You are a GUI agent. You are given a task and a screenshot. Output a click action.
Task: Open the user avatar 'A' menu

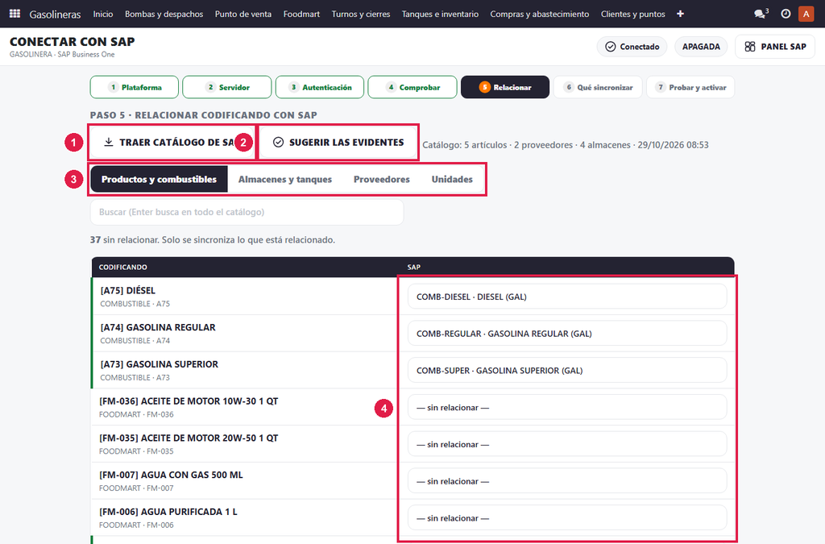tap(806, 14)
